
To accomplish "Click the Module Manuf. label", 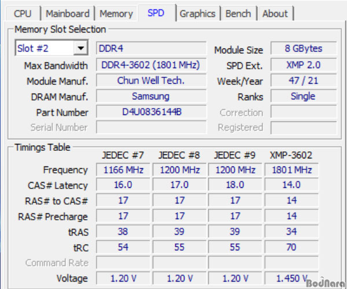I will pos(57,81).
